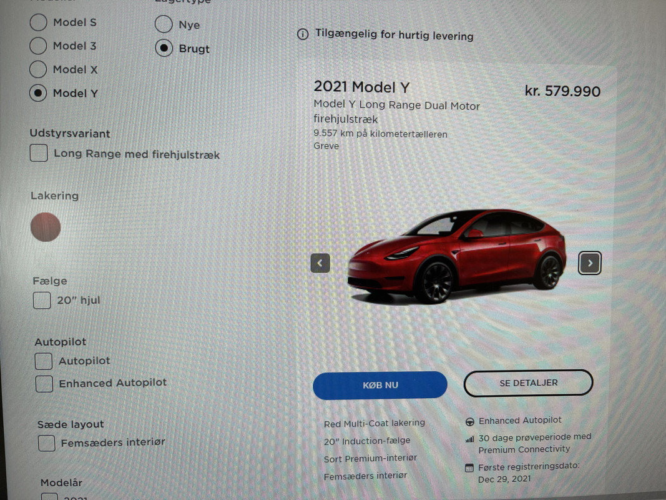Choose Model X radio option
The height and width of the screenshot is (500, 666).
click(38, 69)
